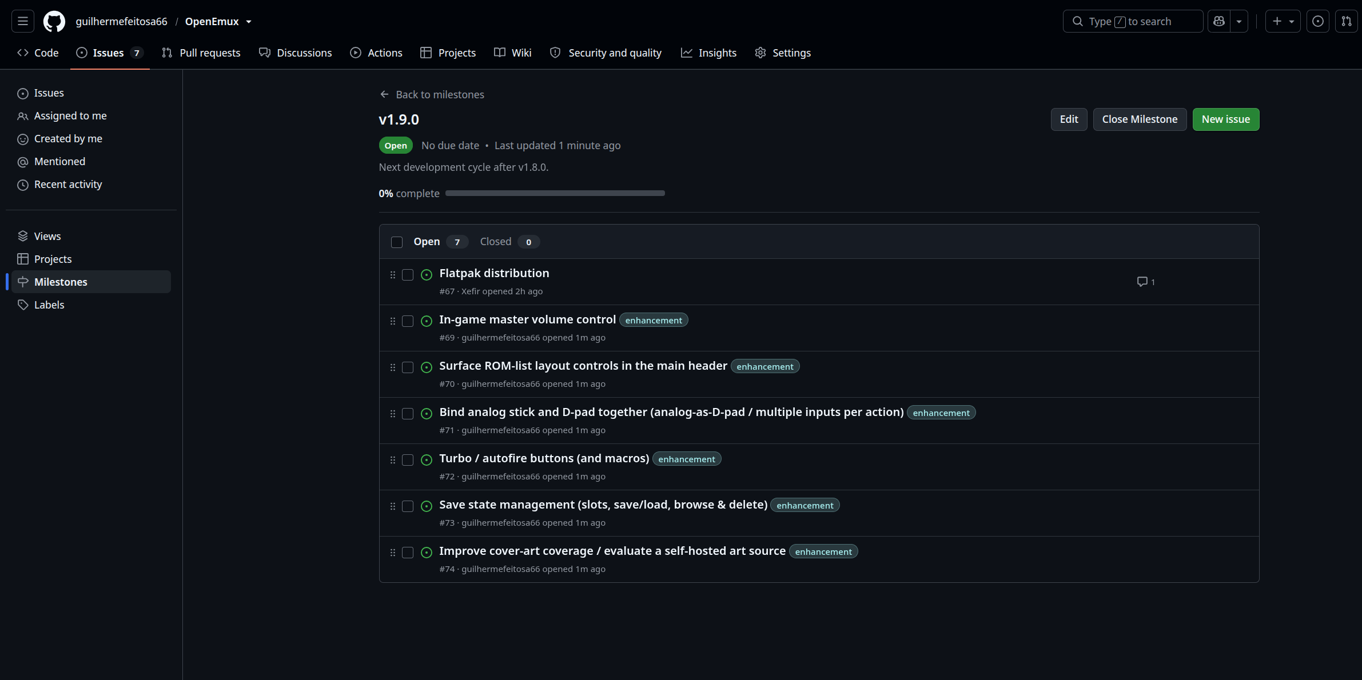
Task: Open the Flatpak distribution issue title
Action: 494,273
